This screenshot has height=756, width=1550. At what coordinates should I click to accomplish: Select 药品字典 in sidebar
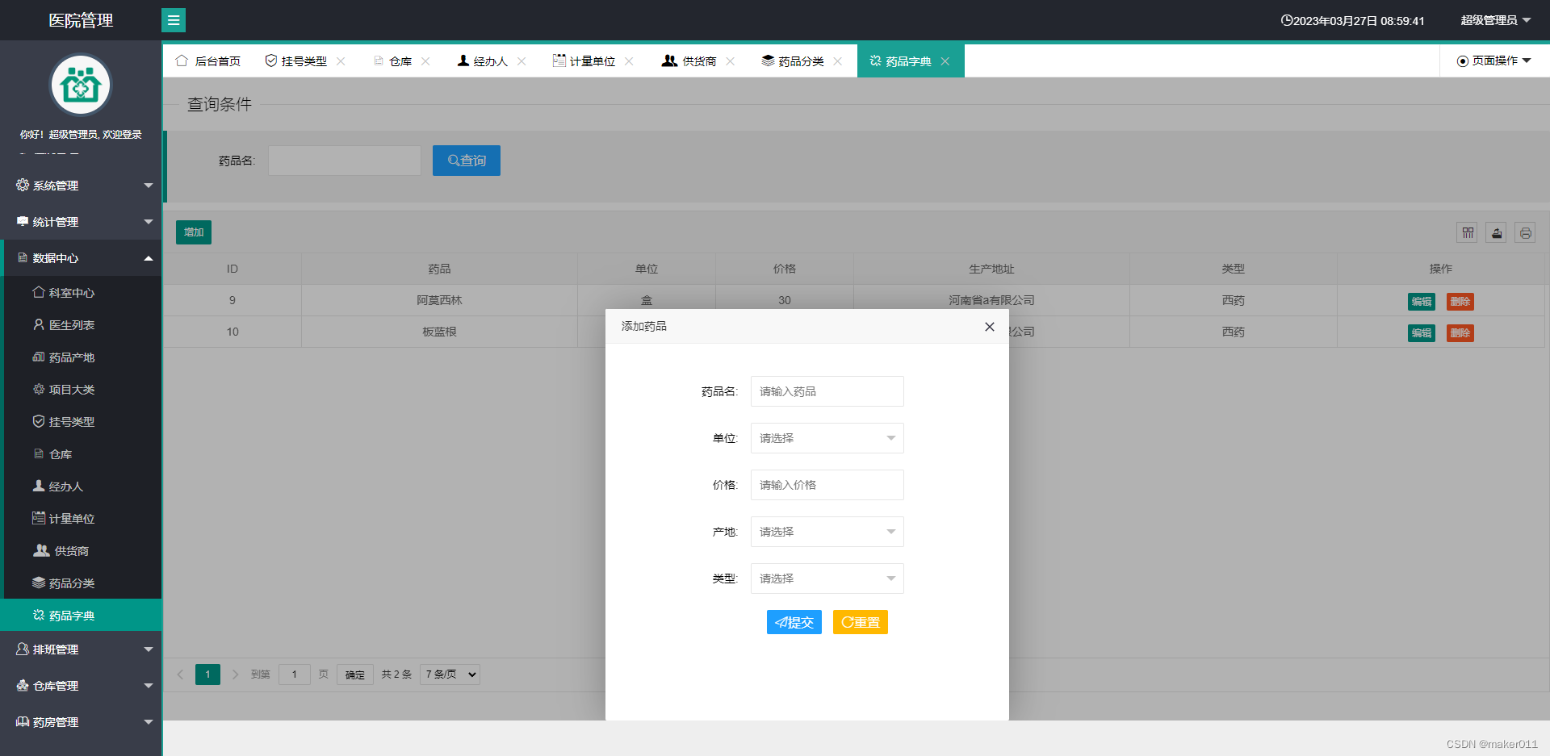81,616
